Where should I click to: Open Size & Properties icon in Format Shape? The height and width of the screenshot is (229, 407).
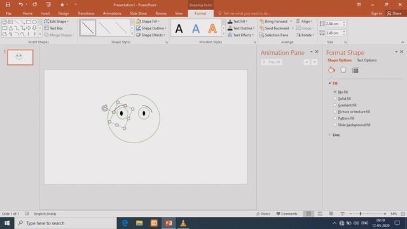(x=355, y=70)
